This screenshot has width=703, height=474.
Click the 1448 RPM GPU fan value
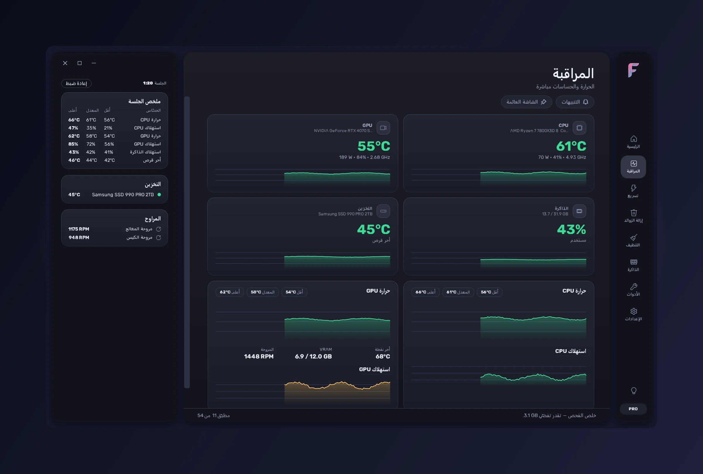pyautogui.click(x=259, y=357)
